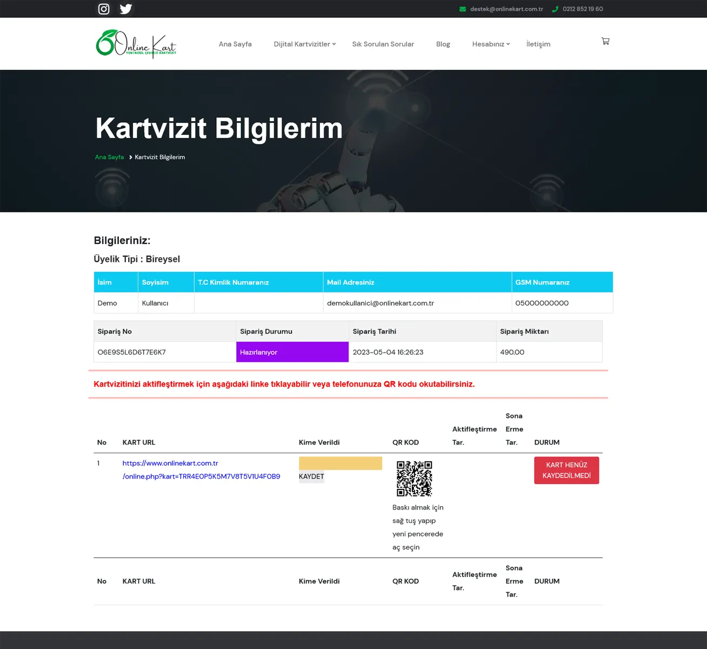This screenshot has width=707, height=649.
Task: Click the Ana Sayfa breadcrumb link
Action: click(x=109, y=157)
